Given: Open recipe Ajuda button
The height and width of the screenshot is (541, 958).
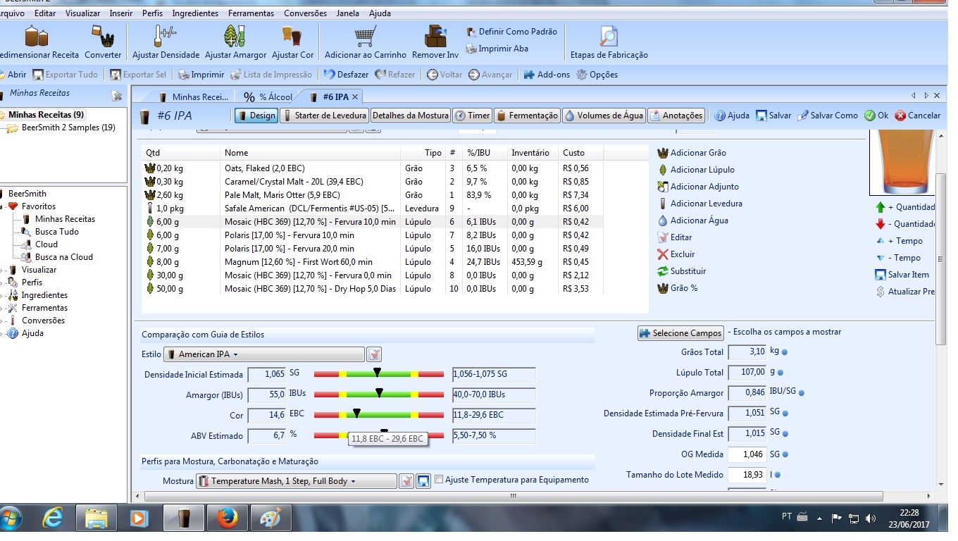Looking at the screenshot, I should coord(732,116).
